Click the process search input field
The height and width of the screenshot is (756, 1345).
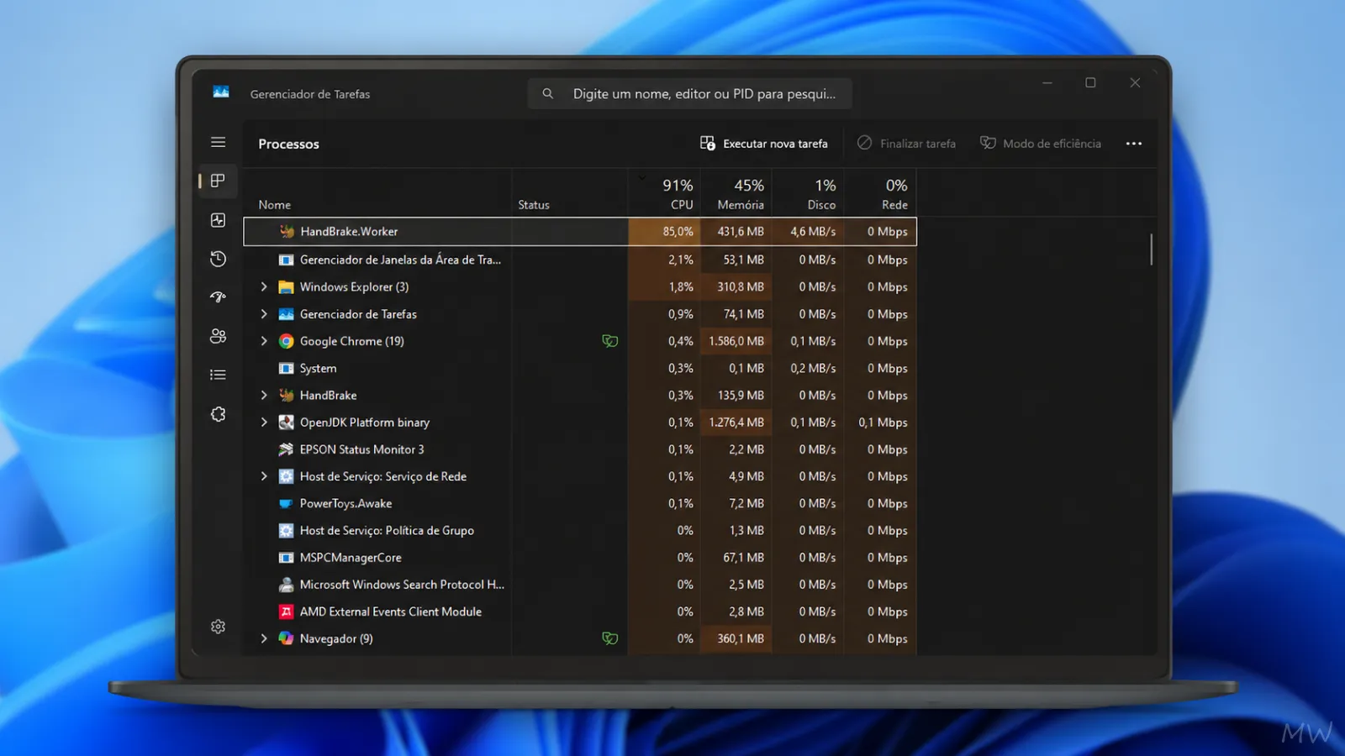(x=690, y=93)
